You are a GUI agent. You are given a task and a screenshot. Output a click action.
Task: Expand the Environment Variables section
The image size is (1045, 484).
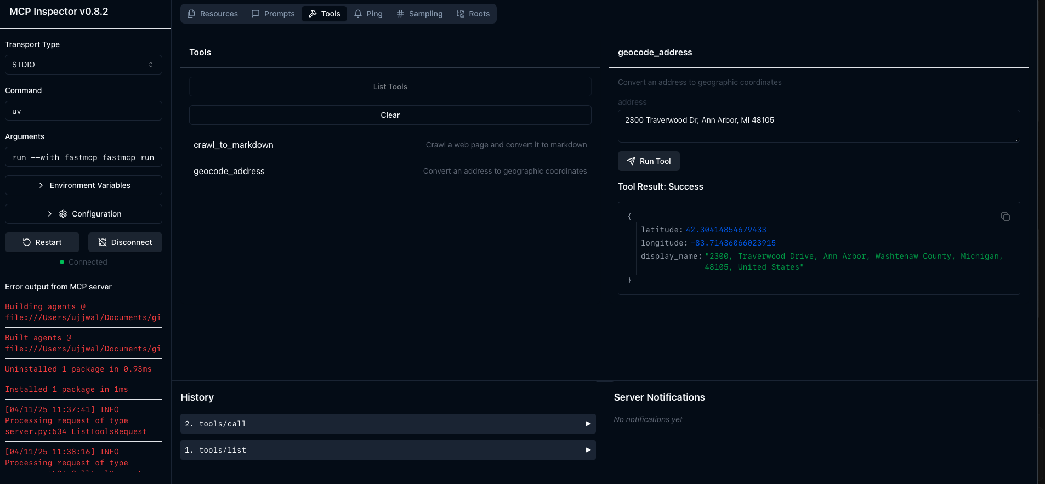tap(83, 185)
